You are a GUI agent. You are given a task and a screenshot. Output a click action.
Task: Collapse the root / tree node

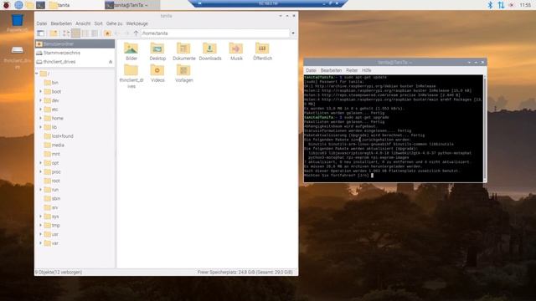click(x=37, y=74)
